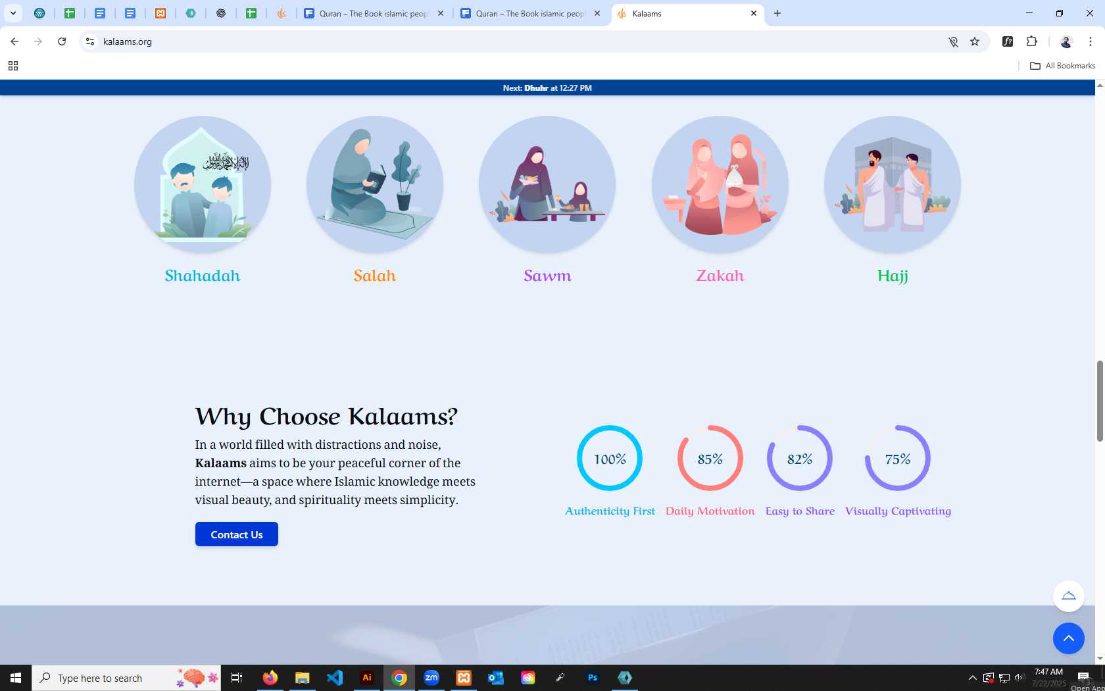The height and width of the screenshot is (691, 1105).
Task: Open the Action Center notifications icon
Action: tap(1083, 678)
